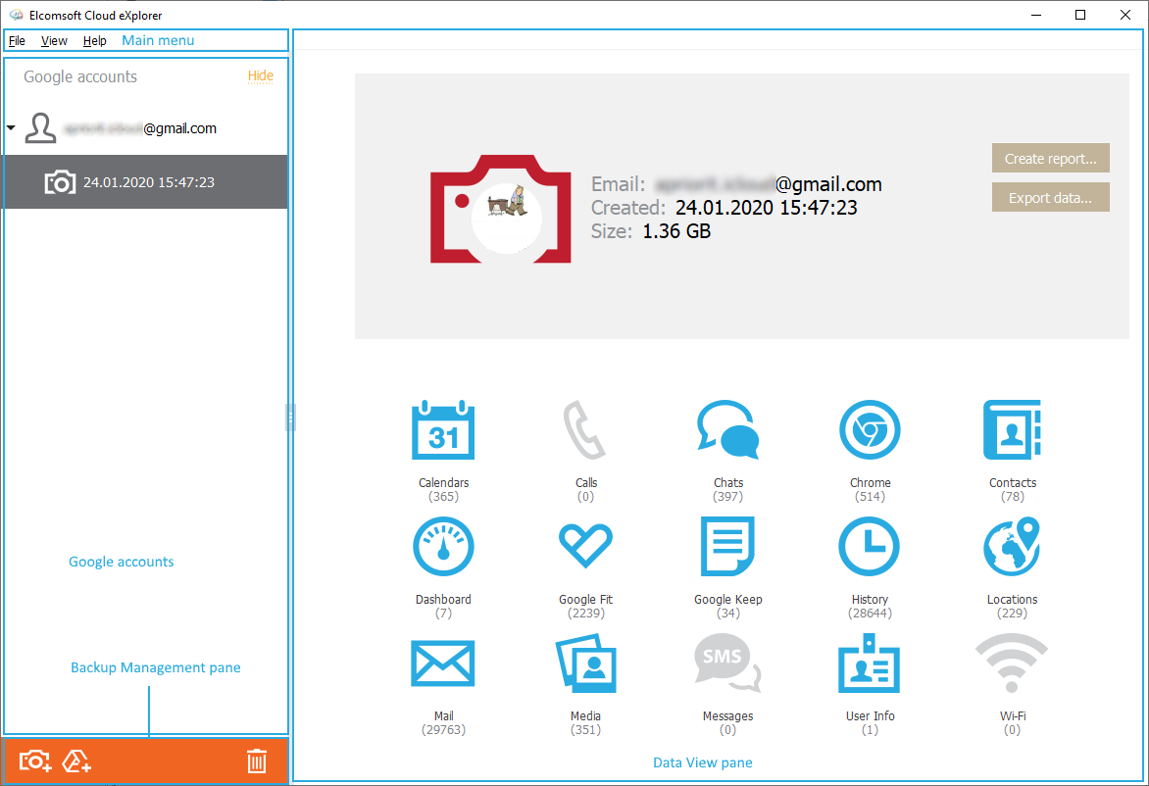Click the Size value 1.36 GB
1149x786 pixels.
tap(676, 231)
